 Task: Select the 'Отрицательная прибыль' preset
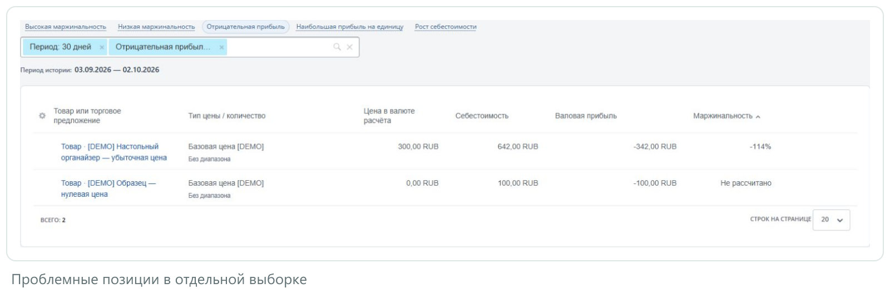(245, 27)
